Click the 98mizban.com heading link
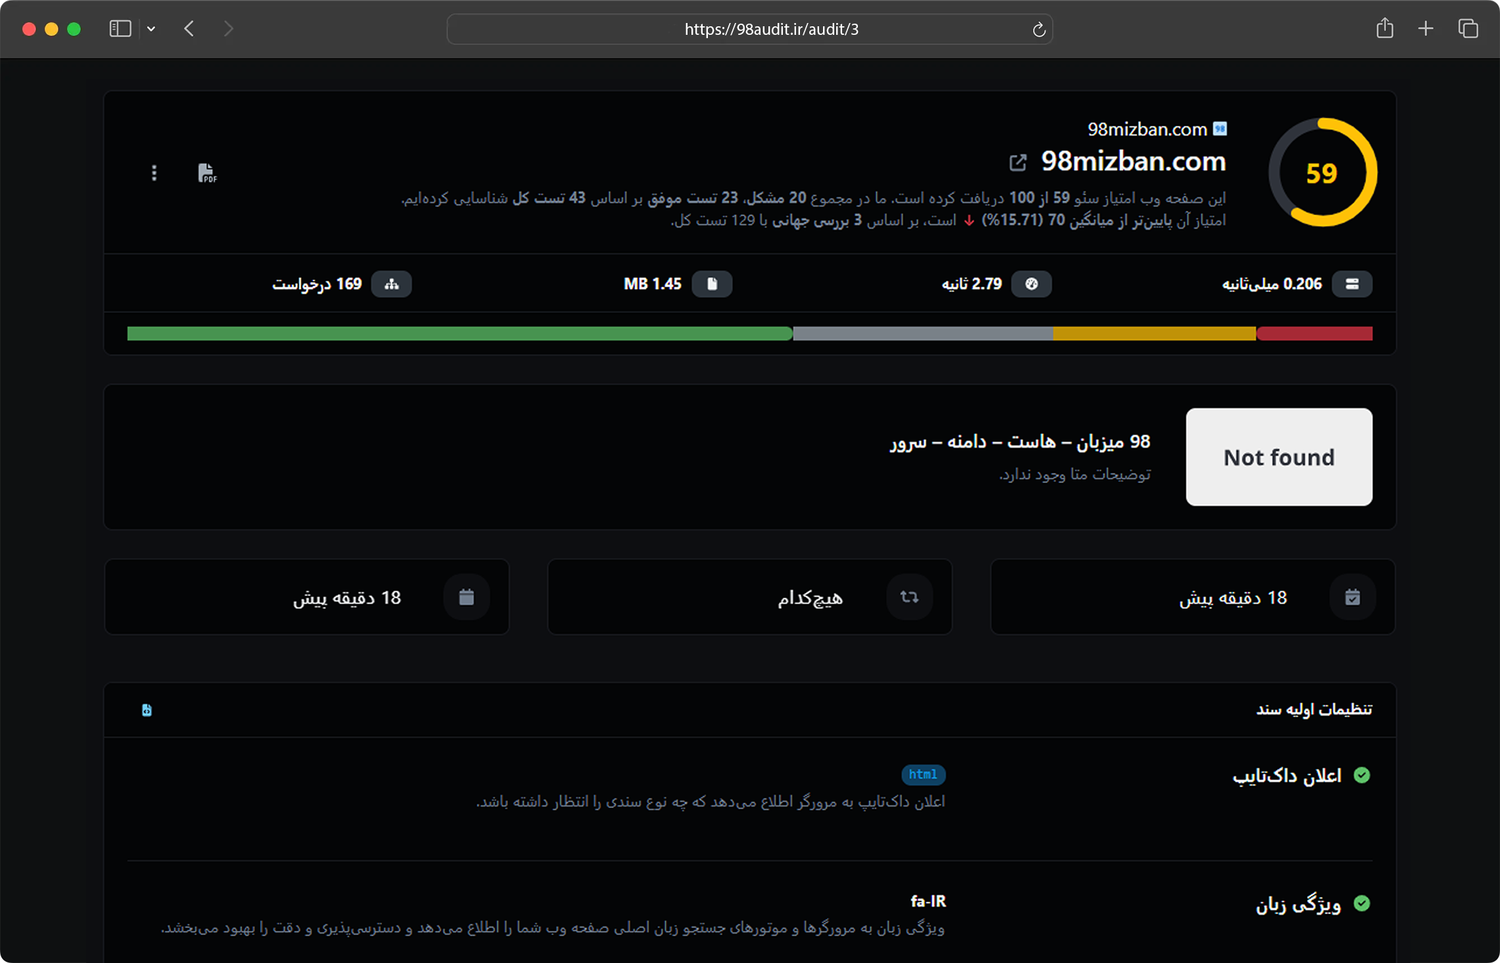The width and height of the screenshot is (1500, 963). 1134,162
